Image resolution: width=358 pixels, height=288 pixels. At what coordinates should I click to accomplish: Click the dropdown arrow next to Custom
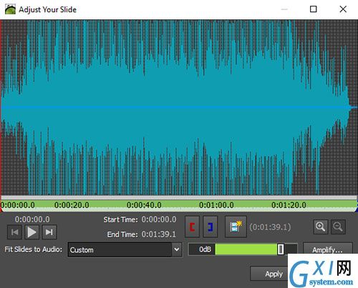(177, 249)
